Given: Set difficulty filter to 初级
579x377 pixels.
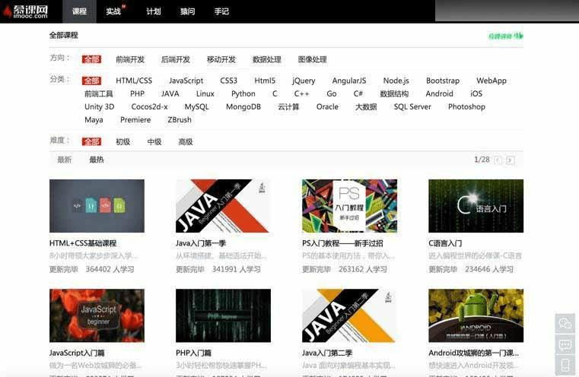Looking at the screenshot, I should click(123, 141).
